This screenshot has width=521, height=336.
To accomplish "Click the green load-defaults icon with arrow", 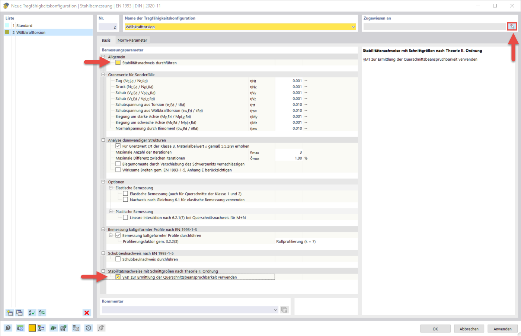I will (x=53, y=328).
